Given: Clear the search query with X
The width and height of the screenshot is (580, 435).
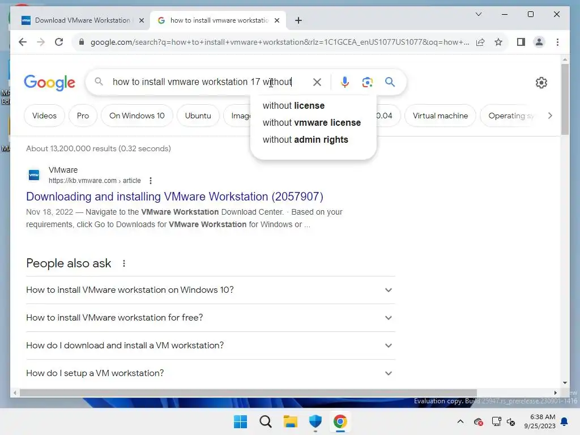Looking at the screenshot, I should (317, 82).
